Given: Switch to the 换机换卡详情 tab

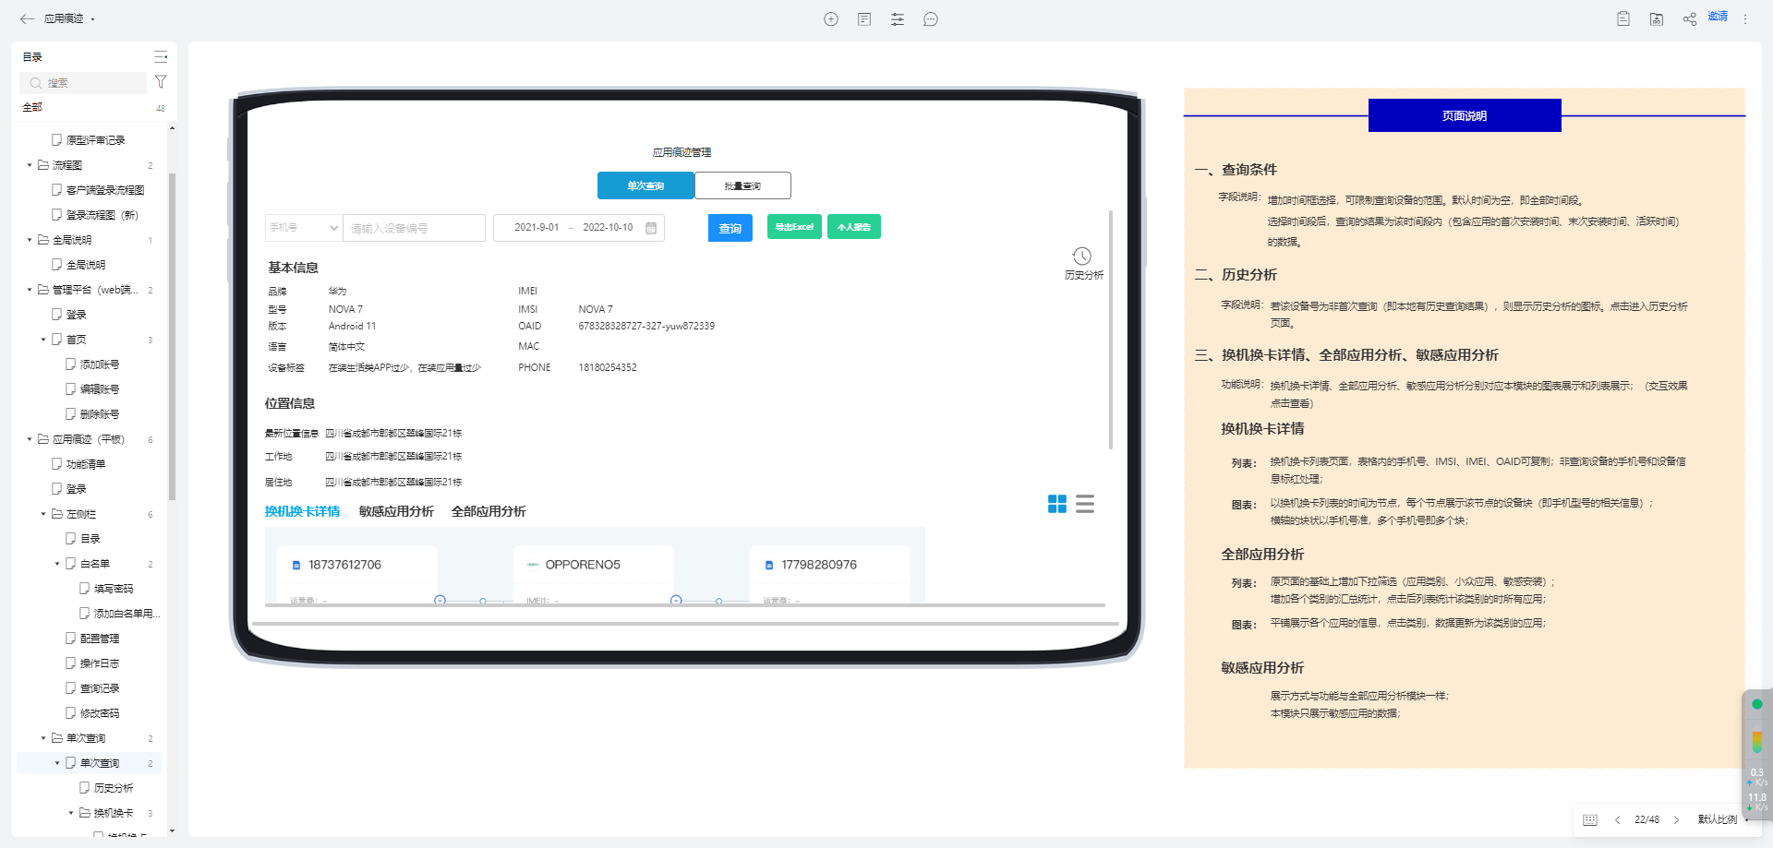Looking at the screenshot, I should coord(302,511).
